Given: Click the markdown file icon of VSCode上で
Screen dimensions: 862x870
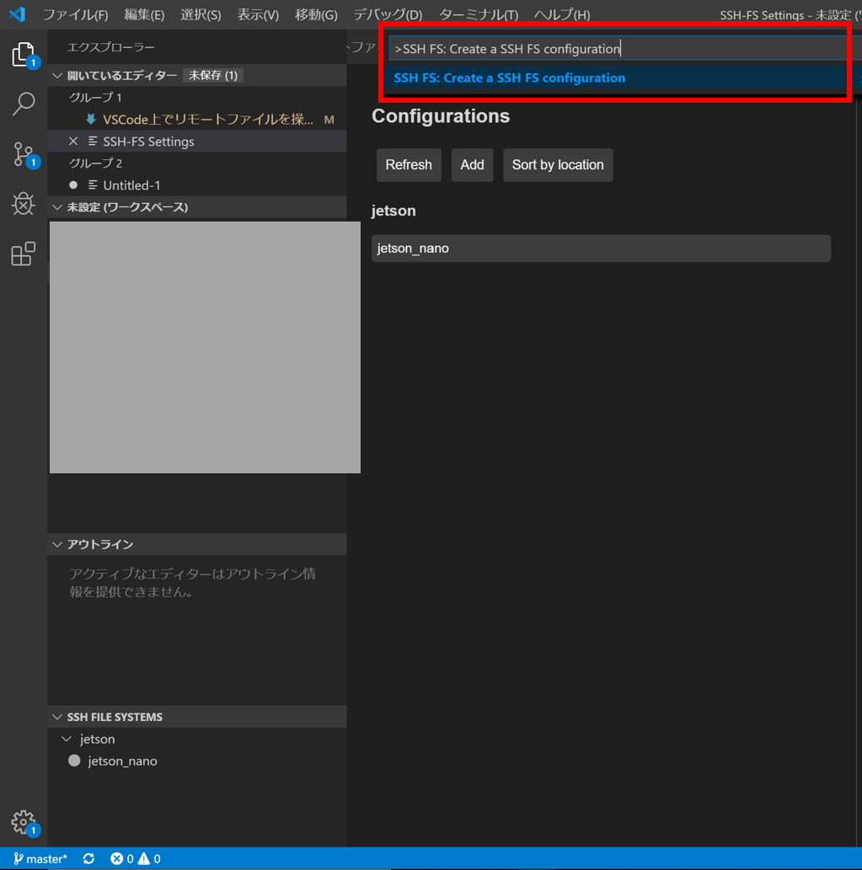Looking at the screenshot, I should [x=91, y=120].
